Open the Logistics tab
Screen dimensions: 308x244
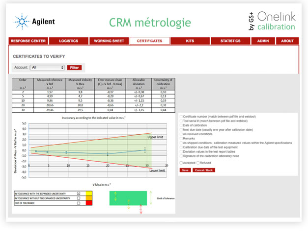(x=69, y=41)
